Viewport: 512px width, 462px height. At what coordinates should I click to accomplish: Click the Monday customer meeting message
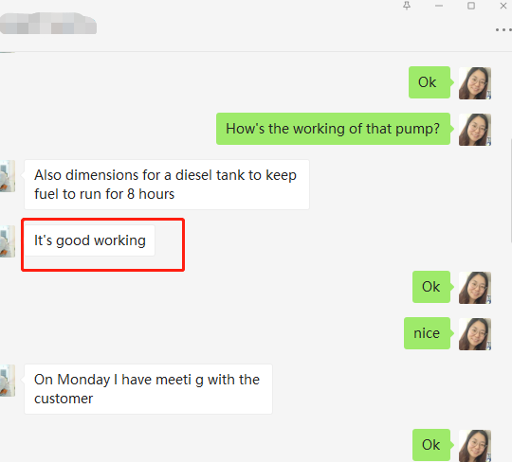pyautogui.click(x=148, y=389)
